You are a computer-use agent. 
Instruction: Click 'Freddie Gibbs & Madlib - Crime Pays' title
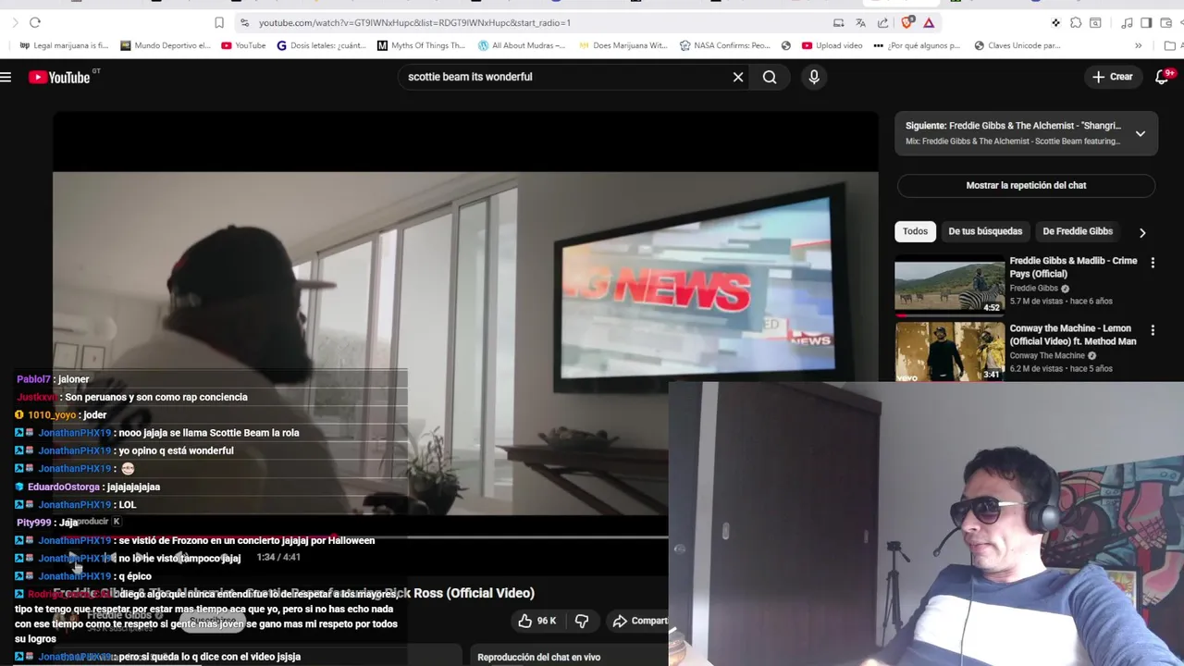click(x=1073, y=267)
